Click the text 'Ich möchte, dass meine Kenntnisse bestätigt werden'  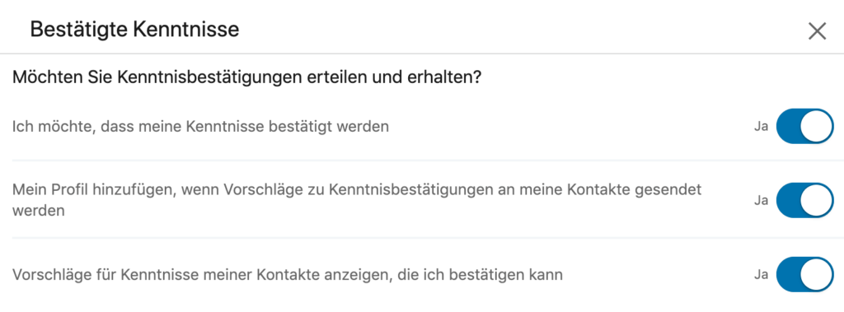tap(200, 128)
